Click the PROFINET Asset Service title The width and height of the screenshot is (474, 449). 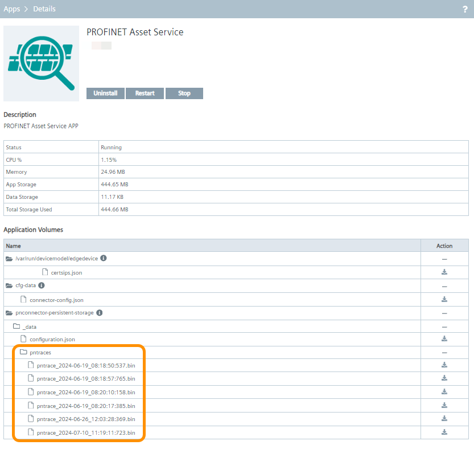[x=135, y=32]
